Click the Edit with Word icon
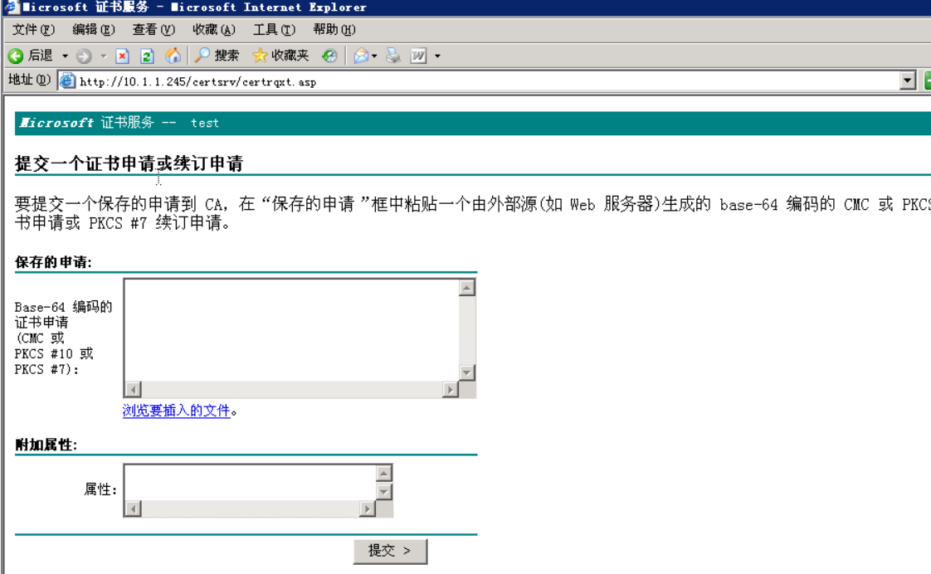931x574 pixels. click(418, 56)
